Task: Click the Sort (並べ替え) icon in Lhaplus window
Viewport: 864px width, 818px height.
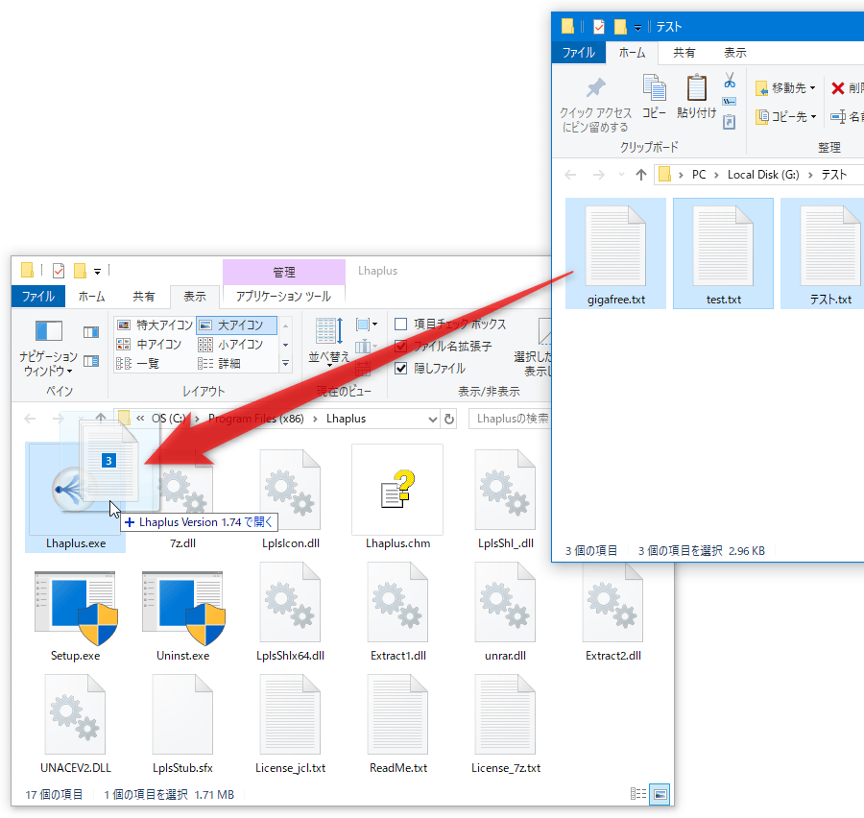Action: tap(329, 332)
